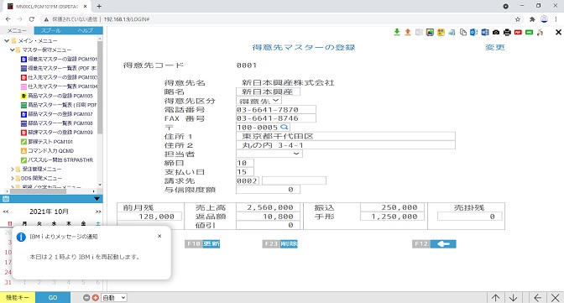Switch to the スプール tab

click(50, 30)
